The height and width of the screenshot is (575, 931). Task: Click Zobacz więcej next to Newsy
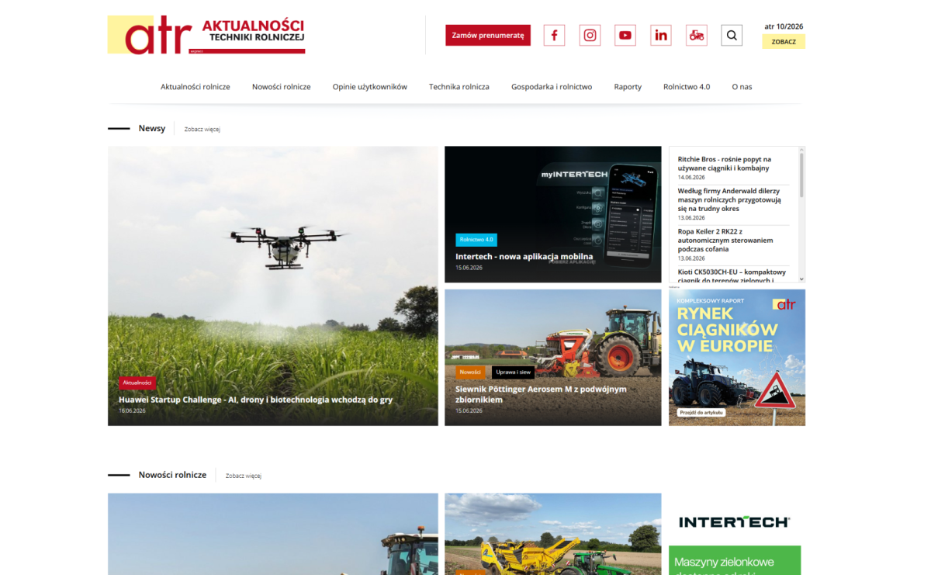point(202,129)
